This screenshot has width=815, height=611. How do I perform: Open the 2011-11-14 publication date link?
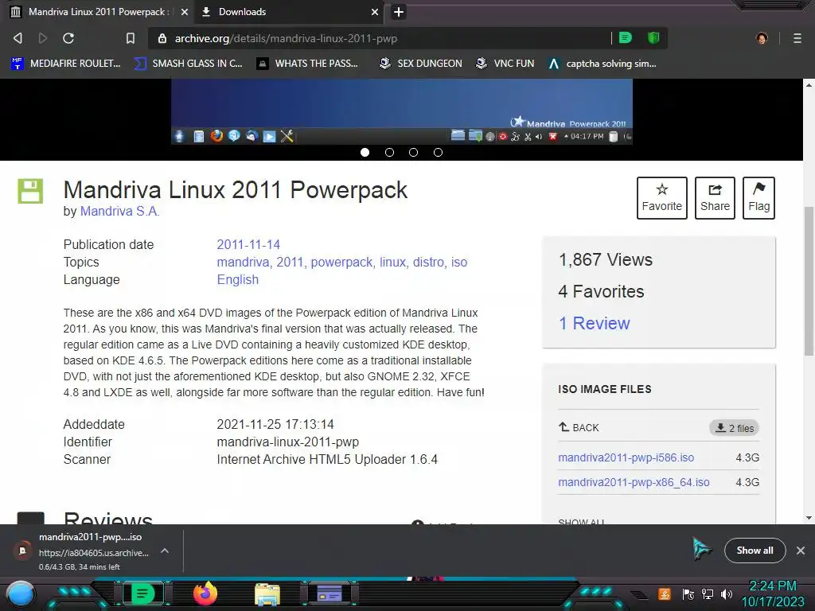point(248,244)
